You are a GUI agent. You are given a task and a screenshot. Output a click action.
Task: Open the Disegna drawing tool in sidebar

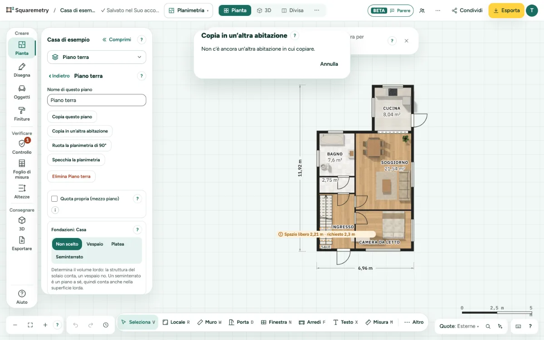pyautogui.click(x=22, y=70)
